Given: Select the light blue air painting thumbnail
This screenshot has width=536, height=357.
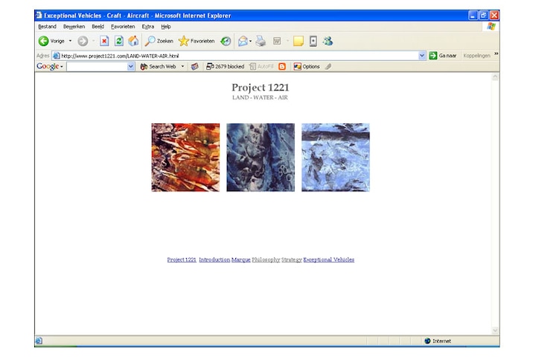Looking at the screenshot, I should pyautogui.click(x=335, y=158).
